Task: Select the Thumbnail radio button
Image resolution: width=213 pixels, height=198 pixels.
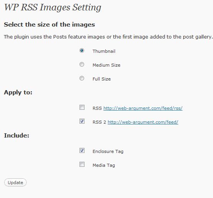Action: (82, 50)
